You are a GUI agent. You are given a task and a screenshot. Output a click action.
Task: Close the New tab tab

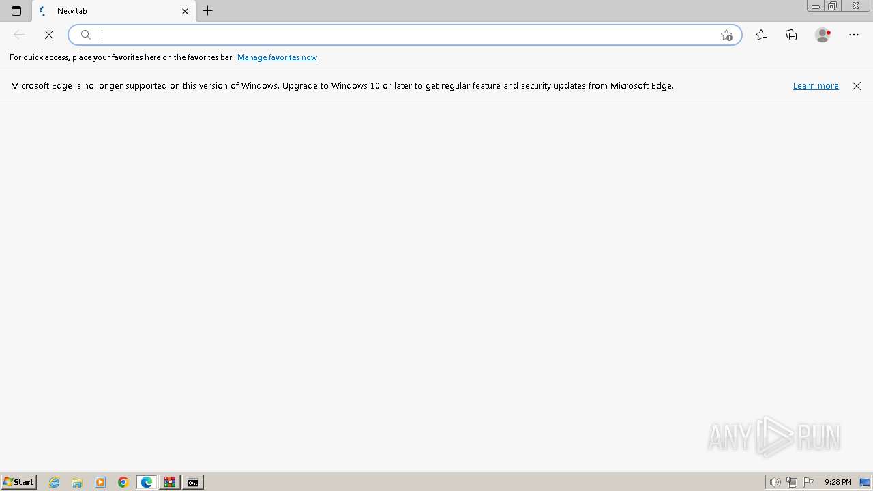(185, 11)
